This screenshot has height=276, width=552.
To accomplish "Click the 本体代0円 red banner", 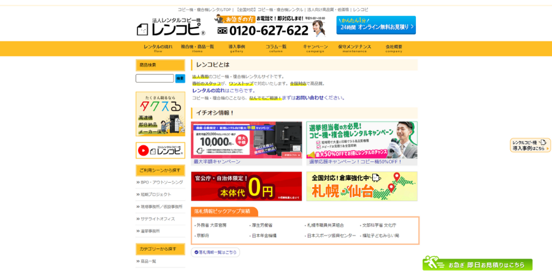I will (x=247, y=186).
